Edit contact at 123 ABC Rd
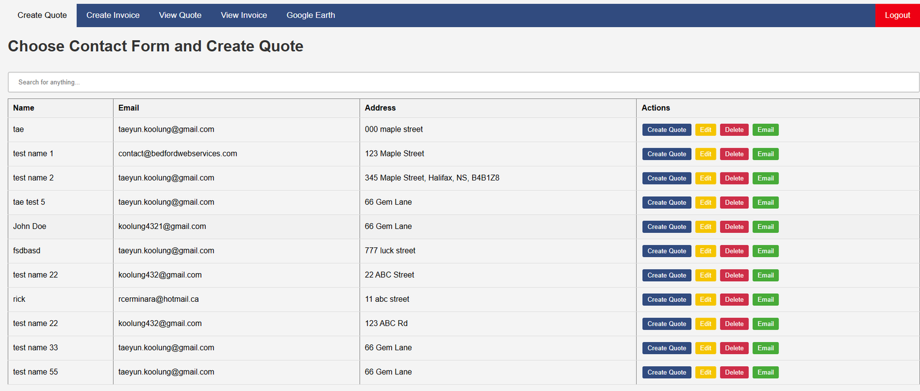The width and height of the screenshot is (920, 391). pos(706,324)
